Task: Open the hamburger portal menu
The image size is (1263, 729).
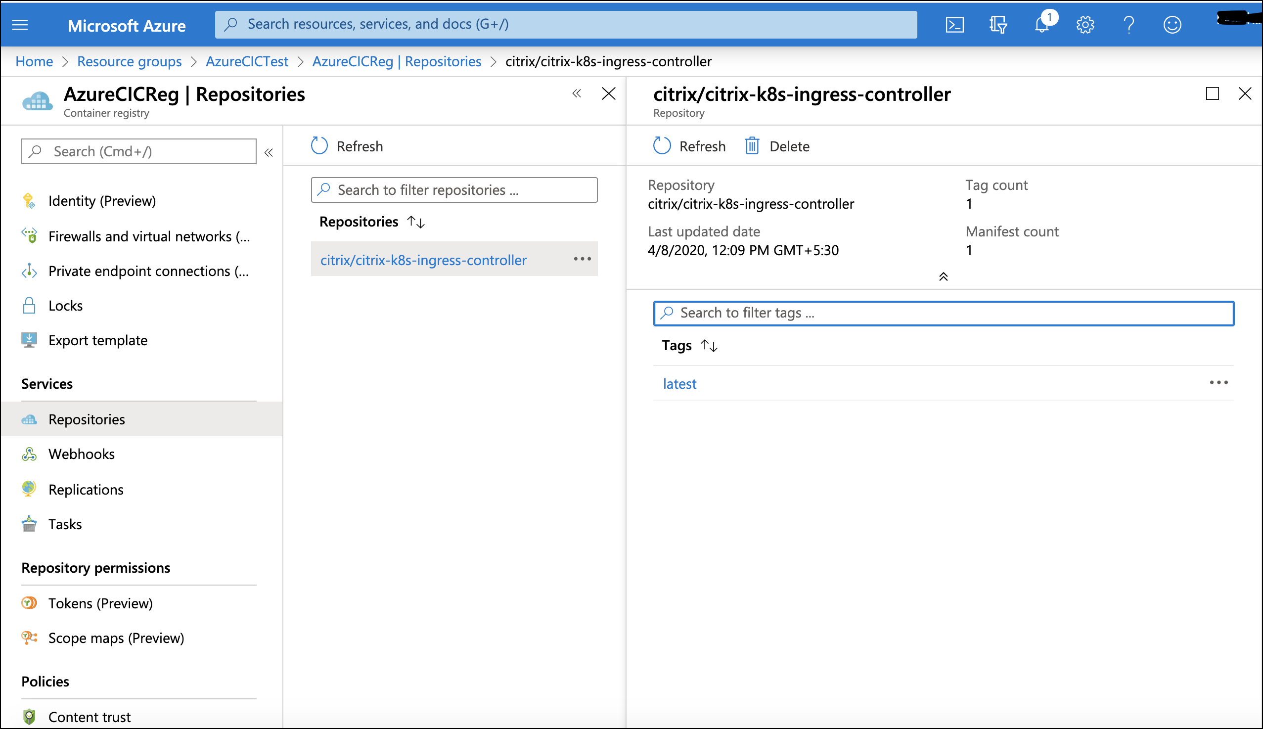Action: pyautogui.click(x=20, y=25)
